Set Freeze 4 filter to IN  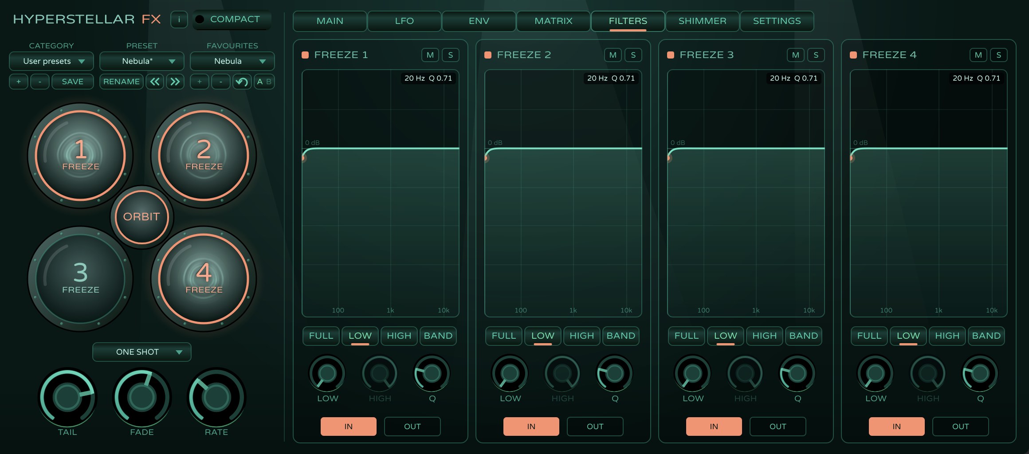897,427
